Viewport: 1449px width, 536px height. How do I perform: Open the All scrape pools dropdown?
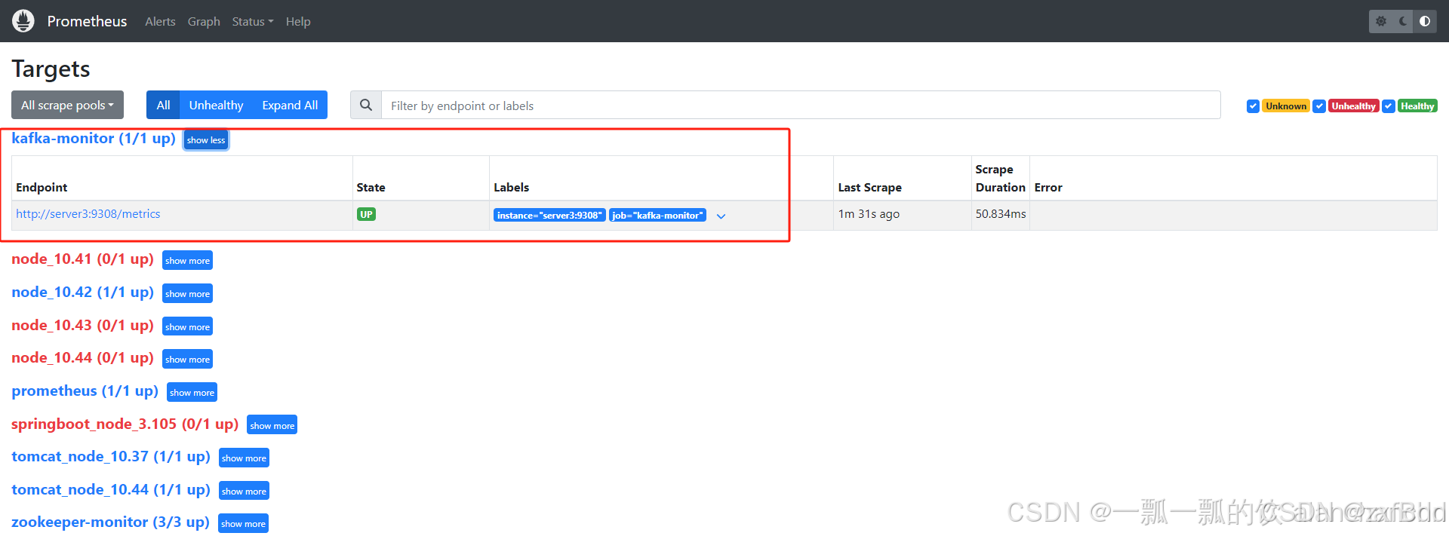[67, 105]
